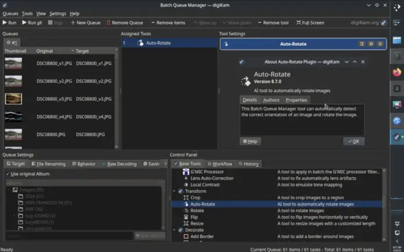The image size is (404, 252).
Task: Select the #1 queue tab
Action: [12, 42]
